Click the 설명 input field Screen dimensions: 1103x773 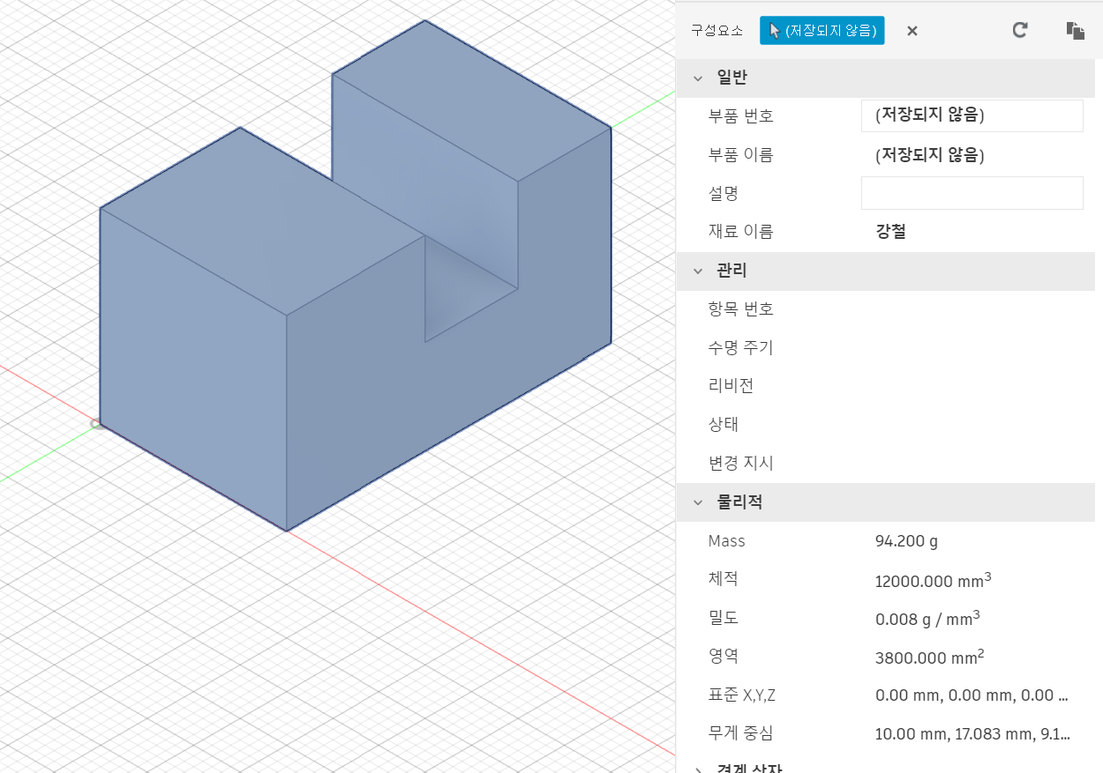tap(972, 193)
